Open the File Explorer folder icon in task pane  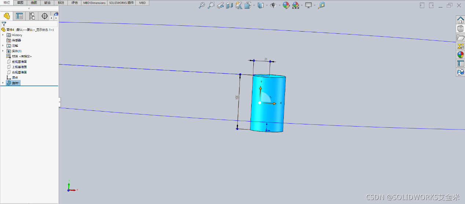[x=461, y=37]
